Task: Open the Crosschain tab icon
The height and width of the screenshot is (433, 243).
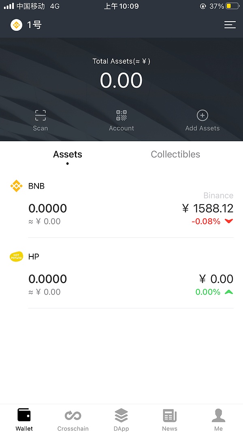Action: click(73, 416)
